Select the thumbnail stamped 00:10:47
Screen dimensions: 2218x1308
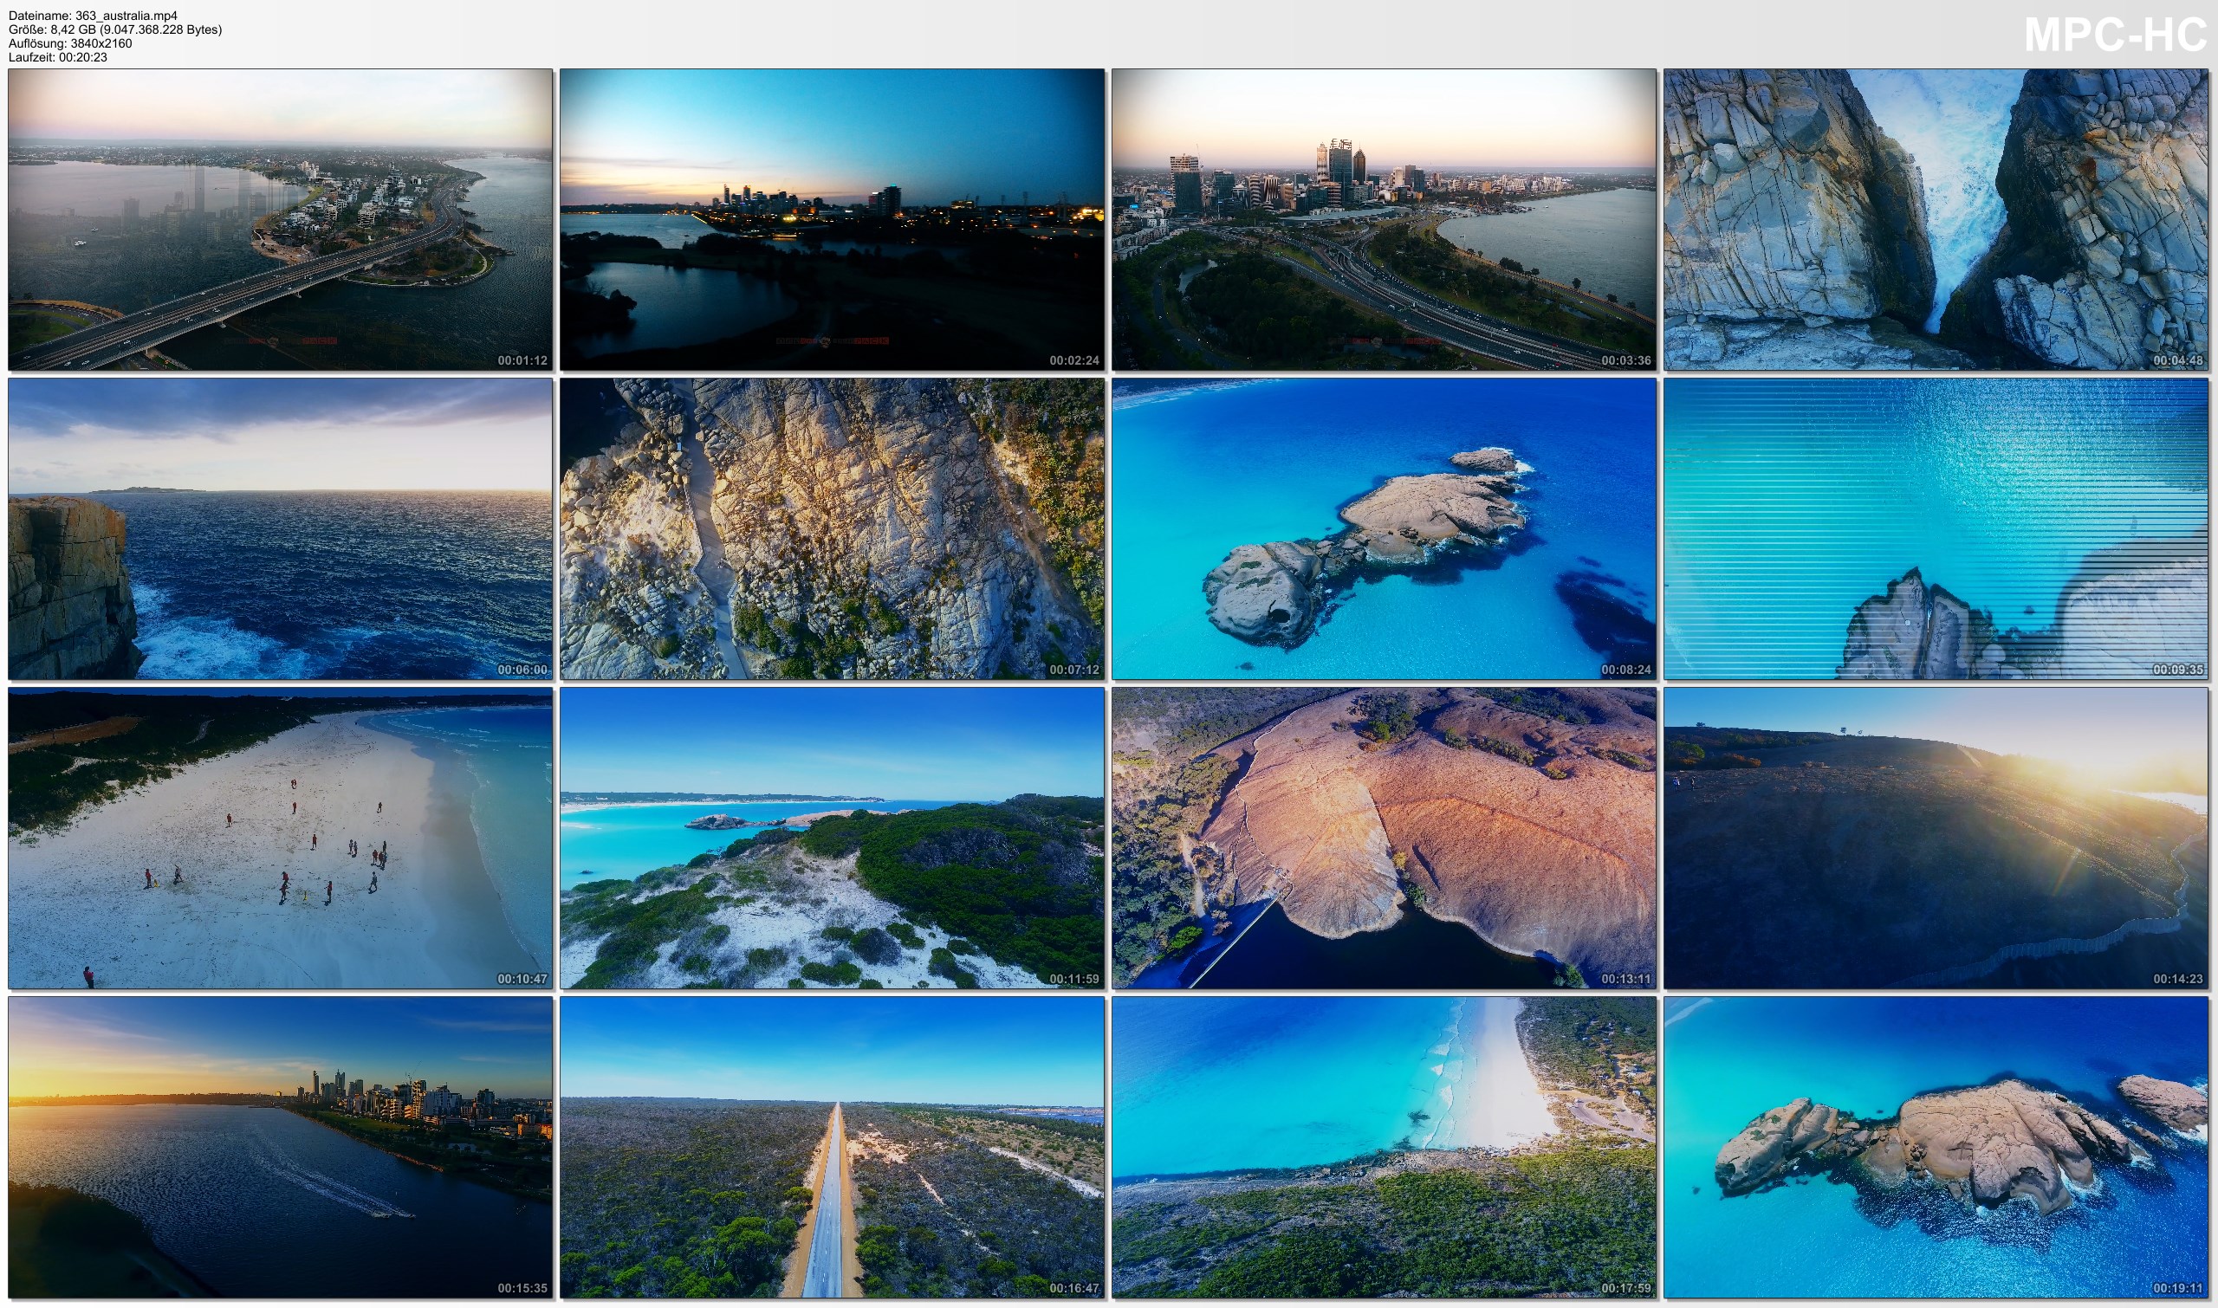click(281, 839)
